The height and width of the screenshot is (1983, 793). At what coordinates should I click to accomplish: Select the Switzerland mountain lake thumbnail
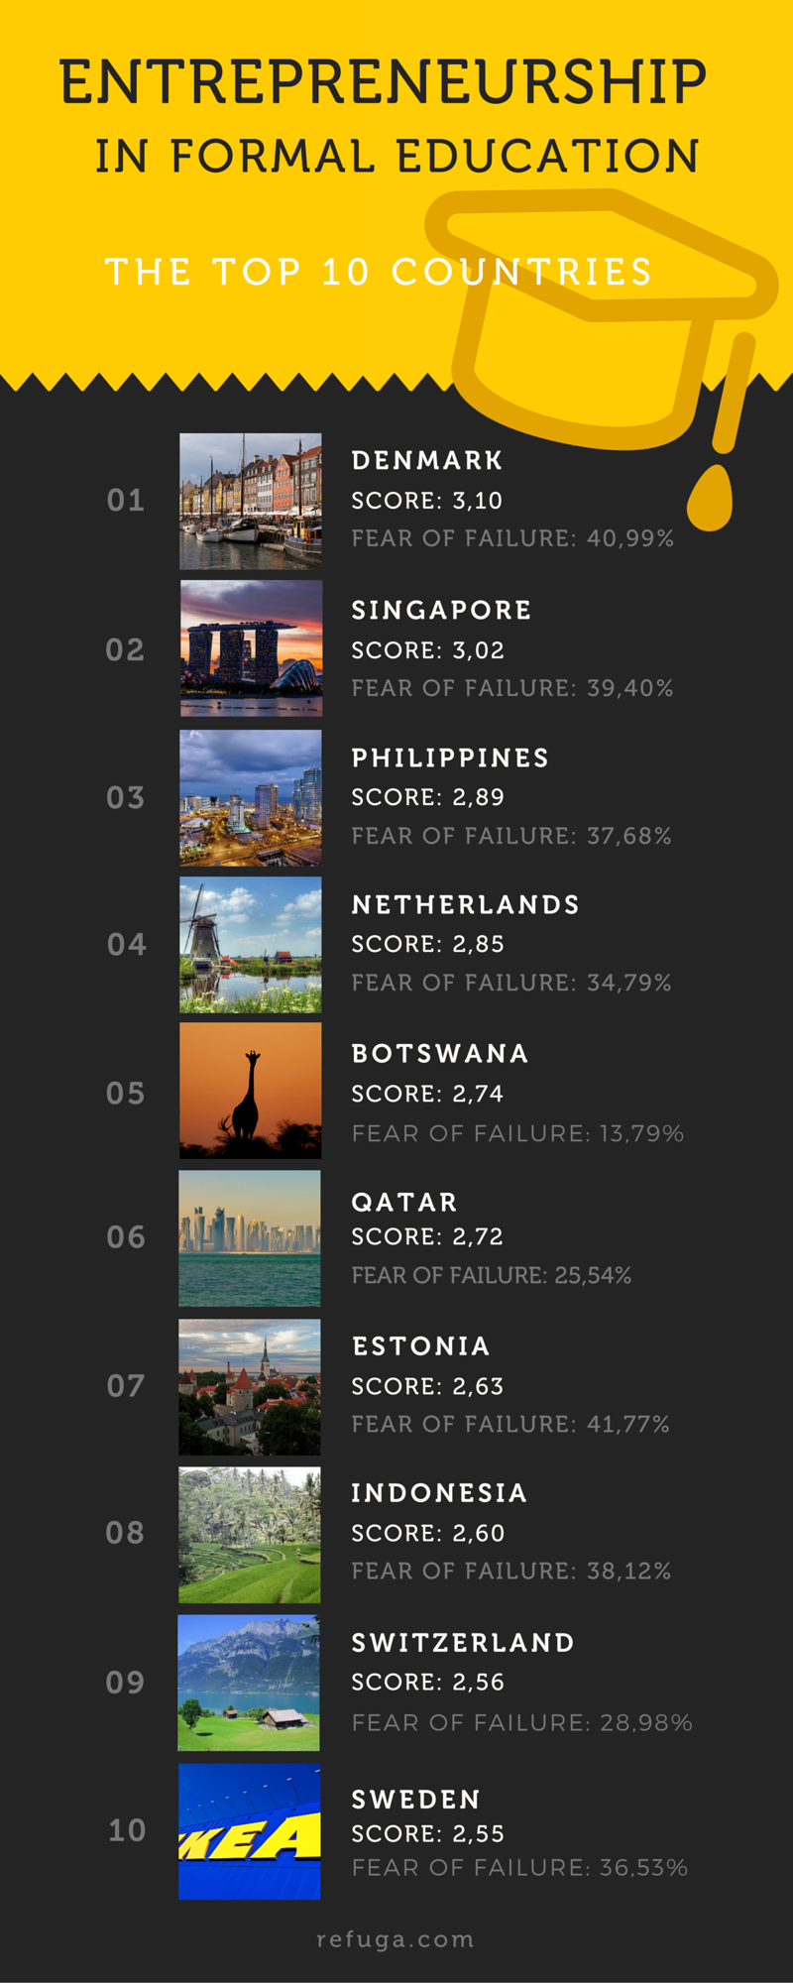point(249,1683)
